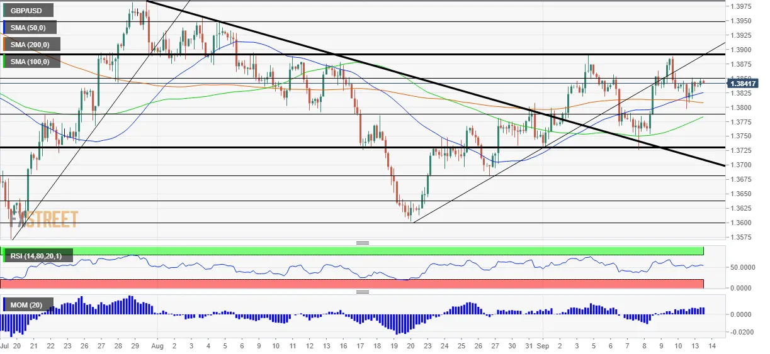The height and width of the screenshot is (354, 770).
Task: Click the 1.3600 price axis label
Action: coord(740,223)
